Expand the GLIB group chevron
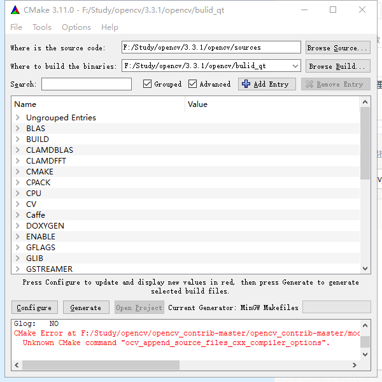The image size is (382, 382). point(18,258)
